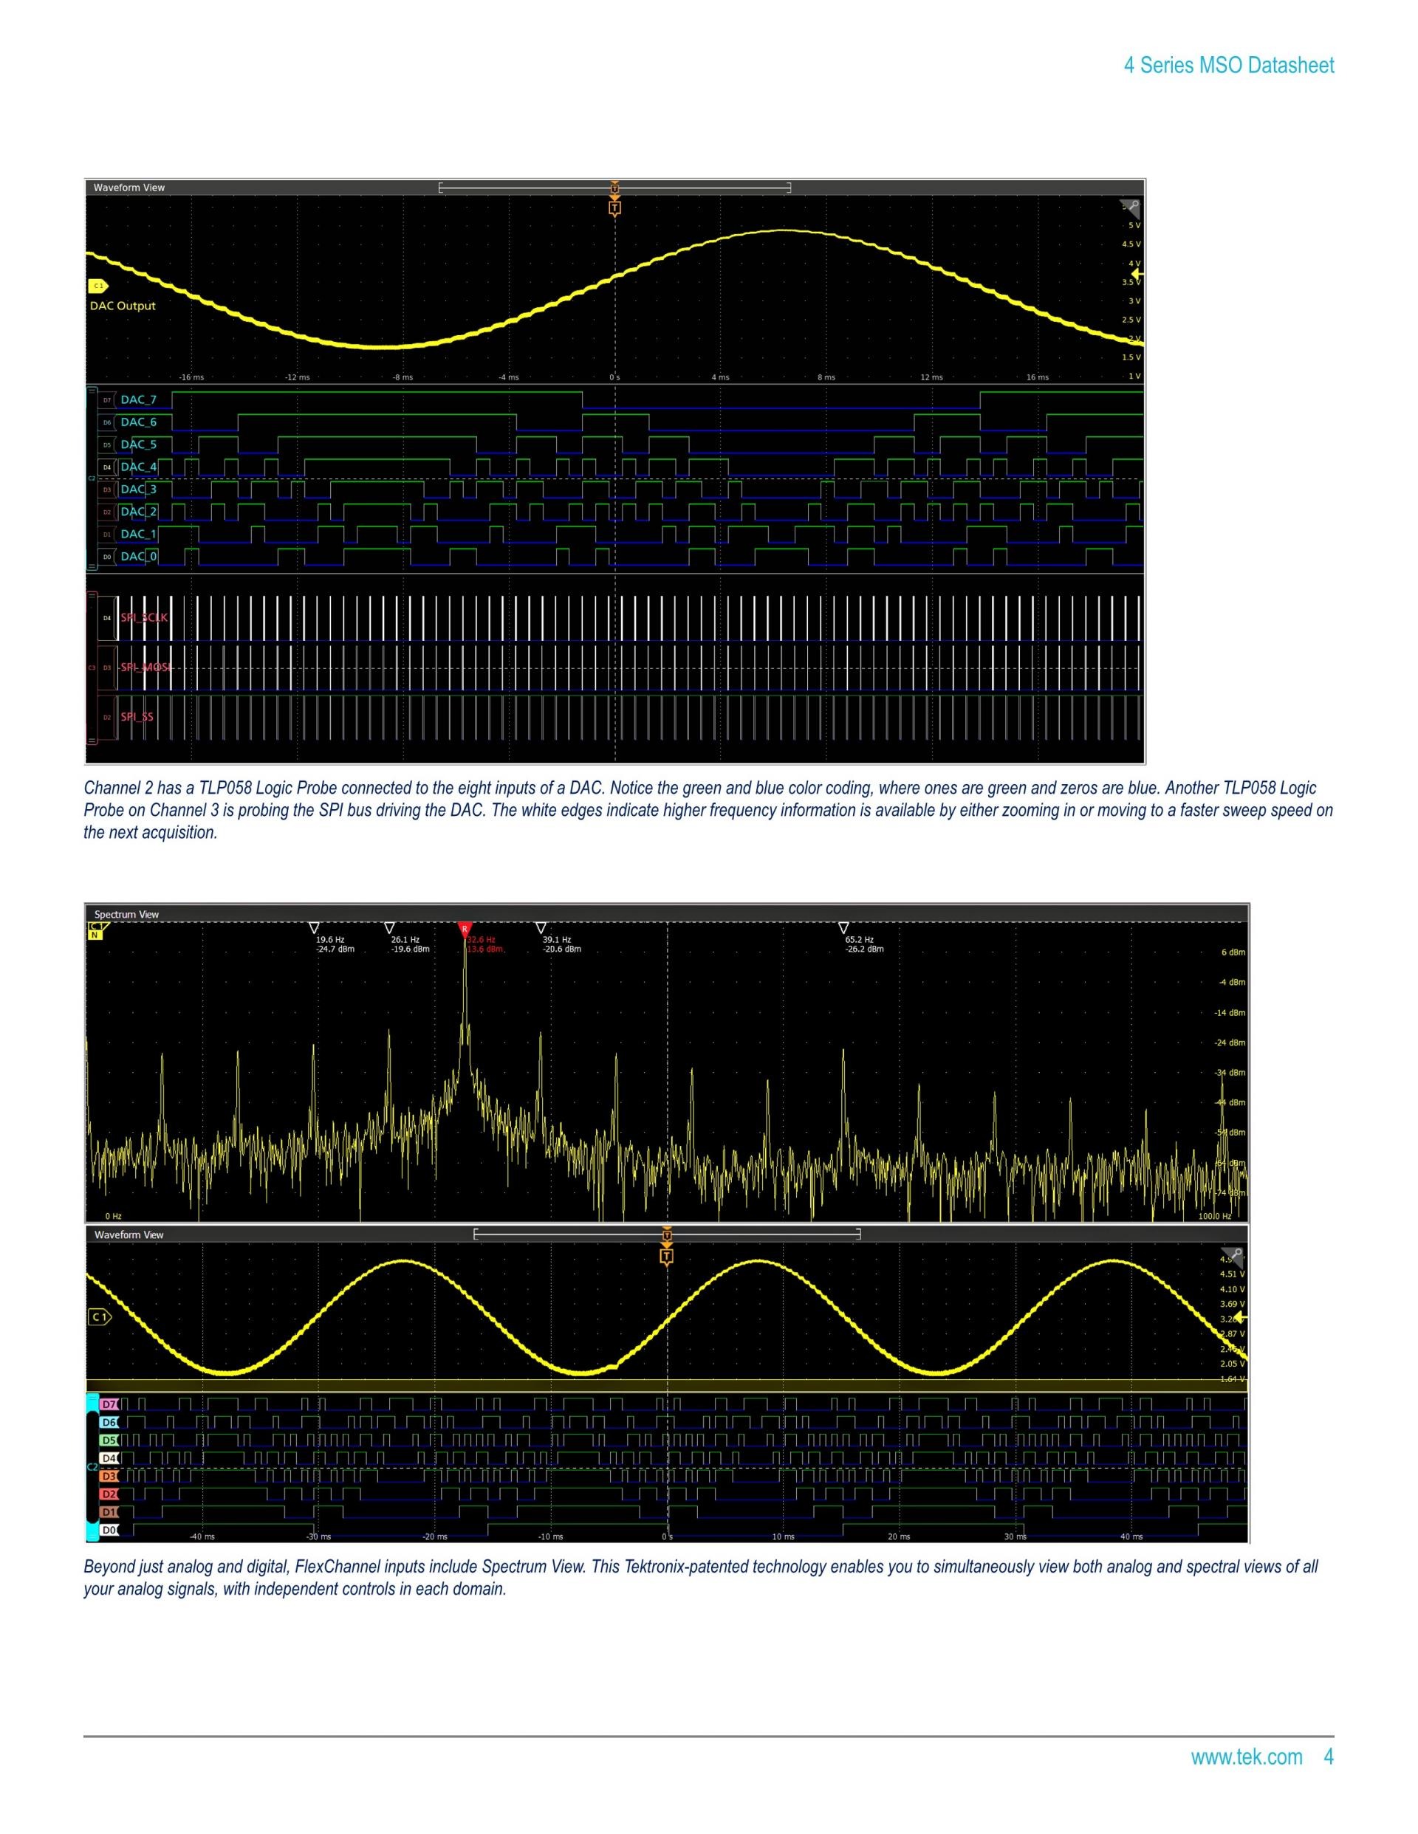Select the orange trigger T marker in lower waveform
This screenshot has width=1418, height=1834.
pos(667,1256)
